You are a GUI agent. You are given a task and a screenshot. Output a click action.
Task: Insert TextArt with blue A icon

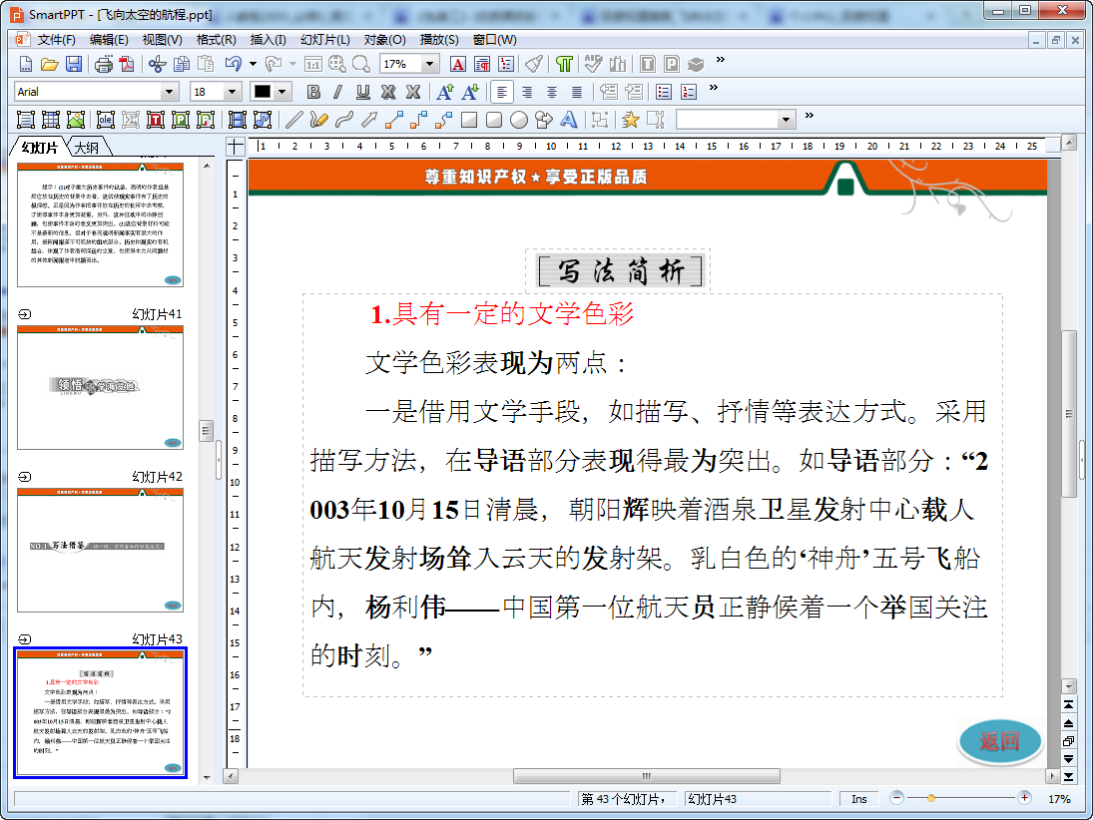[x=569, y=120]
